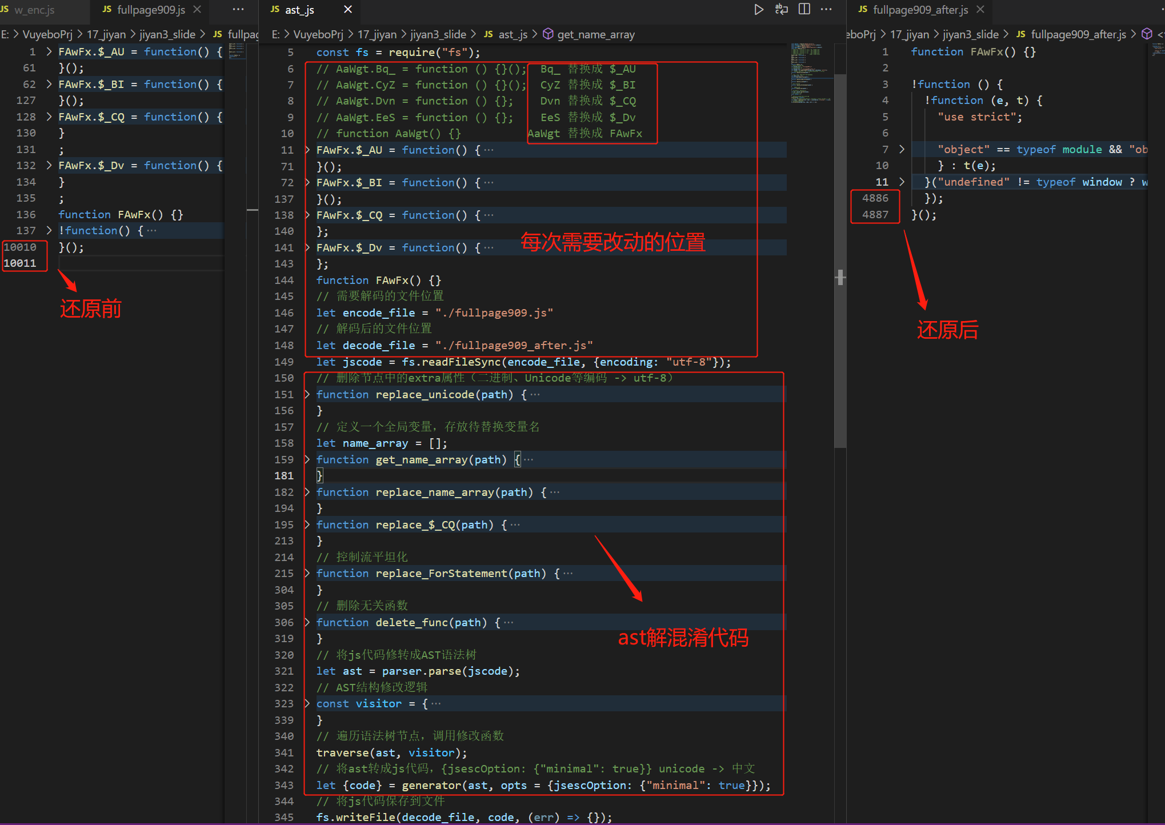Expand folded get_name_array function
This screenshot has height=825, width=1165.
point(307,460)
